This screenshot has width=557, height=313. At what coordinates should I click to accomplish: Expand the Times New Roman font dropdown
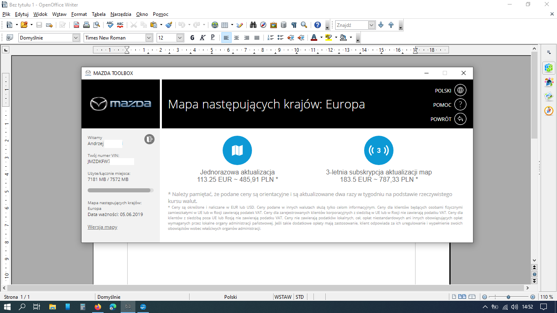pos(149,37)
